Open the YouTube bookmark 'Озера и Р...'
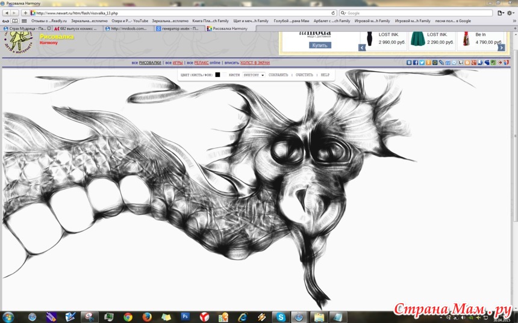The width and height of the screenshot is (518, 323). click(130, 21)
